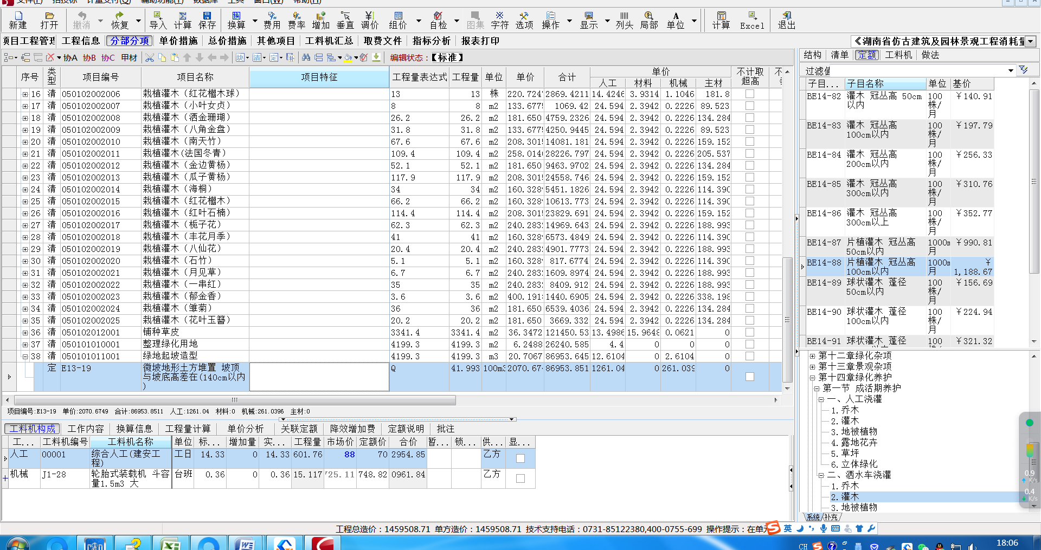Screen dimensions: 1041x550
Task: Run the 自检 self-check tool
Action: click(438, 20)
